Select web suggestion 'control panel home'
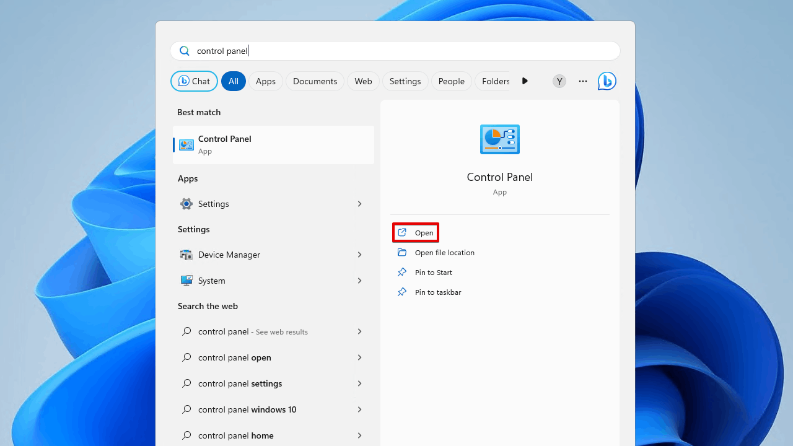 pos(273,435)
